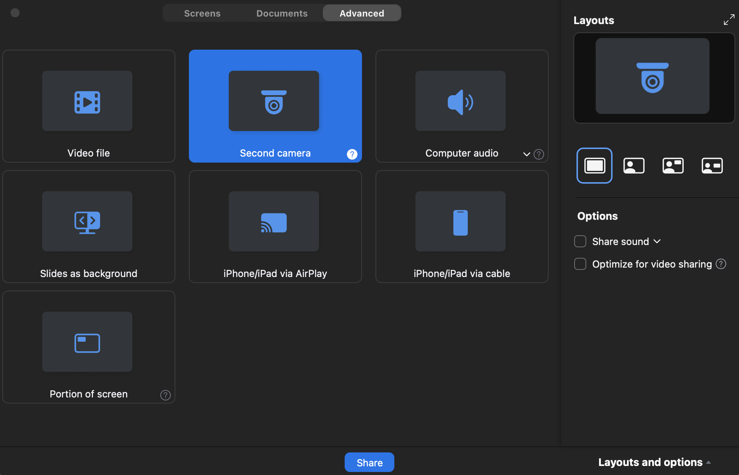Choose Slides as background sharing
The width and height of the screenshot is (739, 475).
88,227
